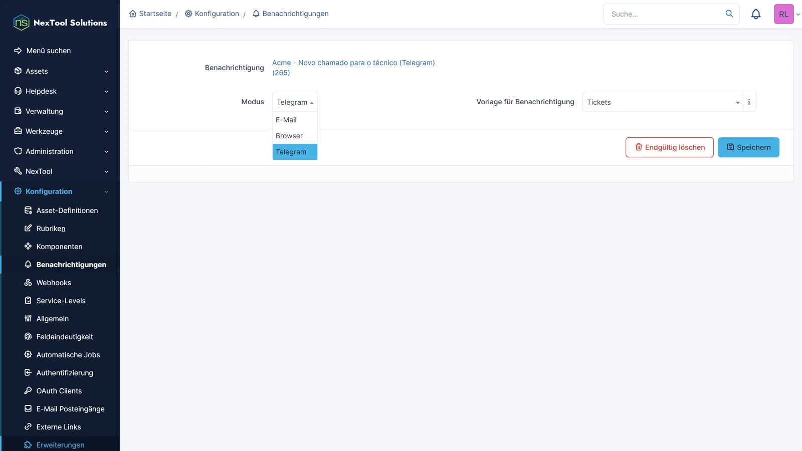Viewport: 802px width, 451px height.
Task: Expand the NexTool sidebar menu
Action: (60, 171)
